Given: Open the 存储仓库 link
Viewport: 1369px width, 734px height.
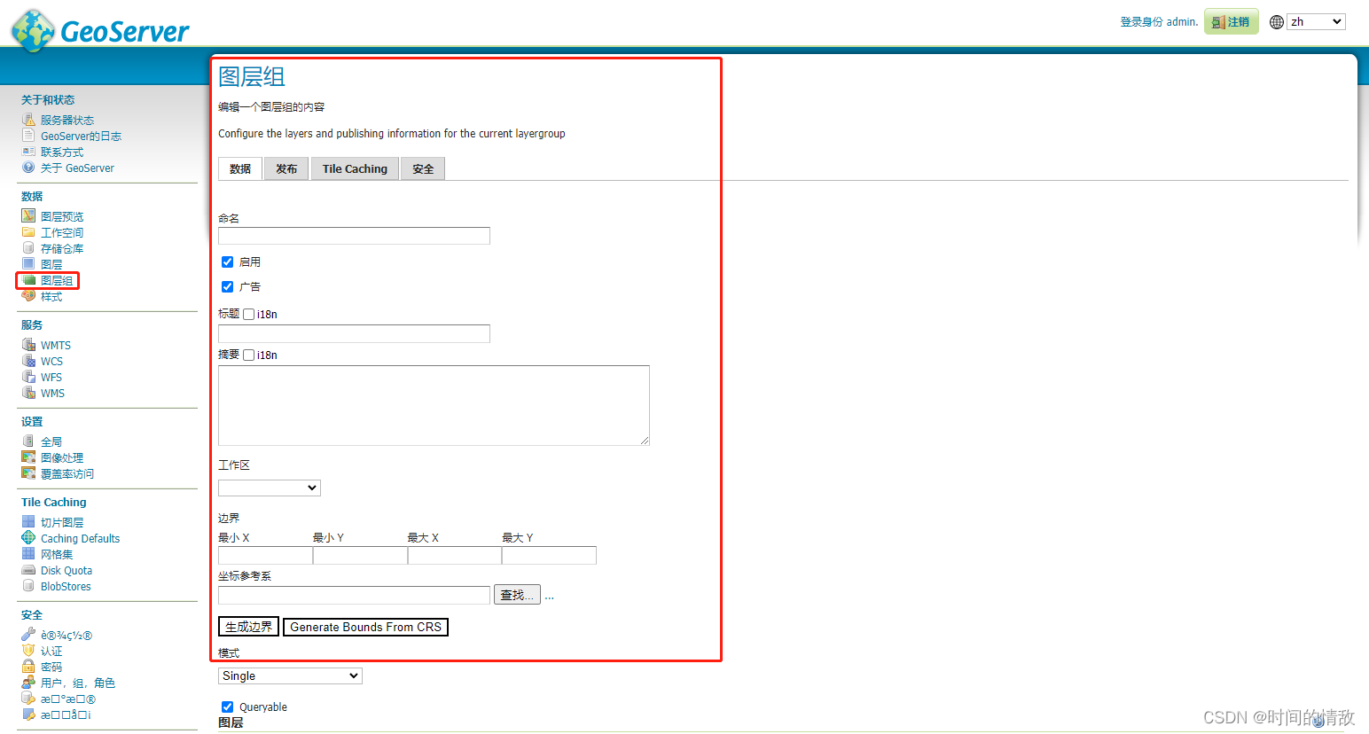Looking at the screenshot, I should point(62,248).
